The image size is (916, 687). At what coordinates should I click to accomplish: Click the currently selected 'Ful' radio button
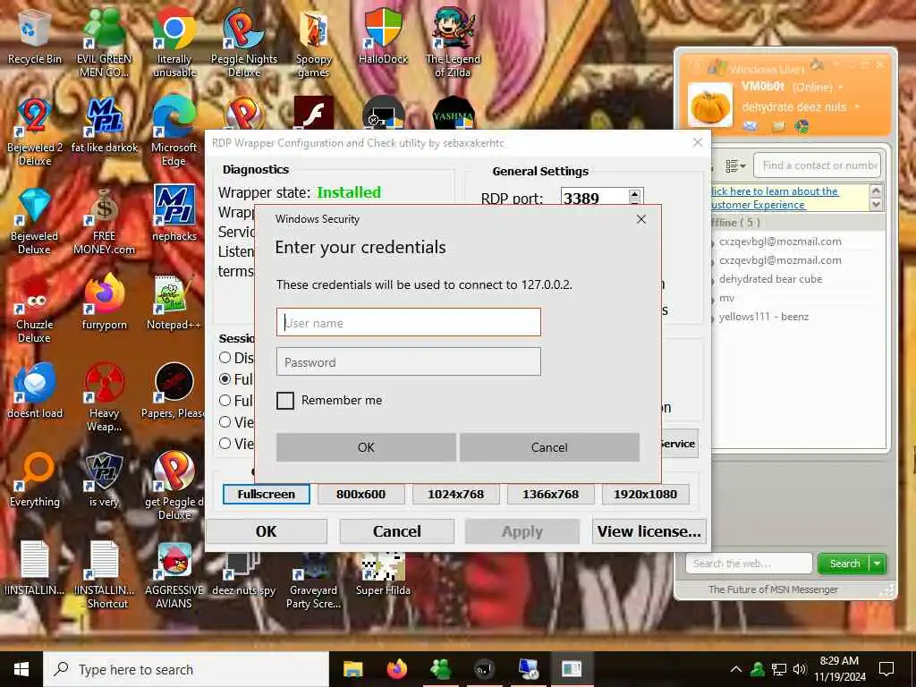point(225,378)
